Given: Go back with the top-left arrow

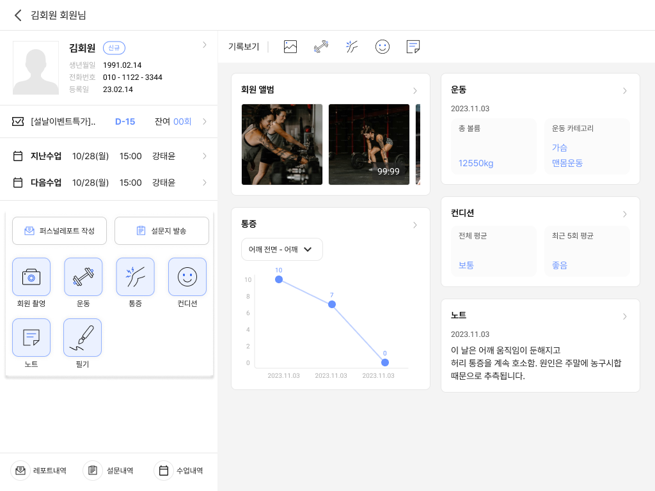Looking at the screenshot, I should [x=17, y=15].
